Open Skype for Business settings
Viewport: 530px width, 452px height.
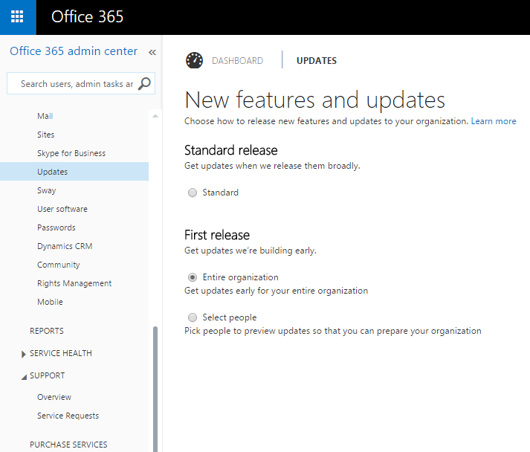click(x=71, y=153)
